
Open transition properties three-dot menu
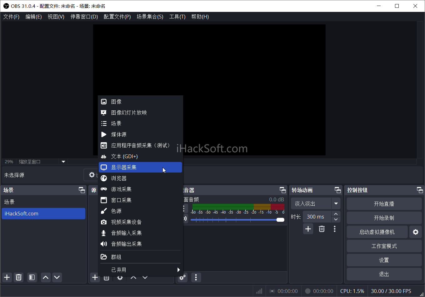click(335, 229)
